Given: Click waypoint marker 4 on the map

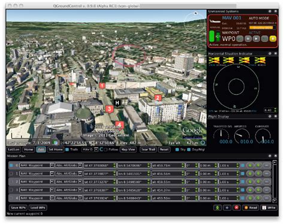Looking at the screenshot, I should click(119, 125).
